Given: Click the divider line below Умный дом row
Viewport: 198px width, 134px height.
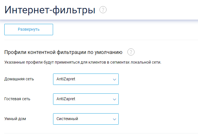Looking at the screenshot, I should tap(101, 133).
